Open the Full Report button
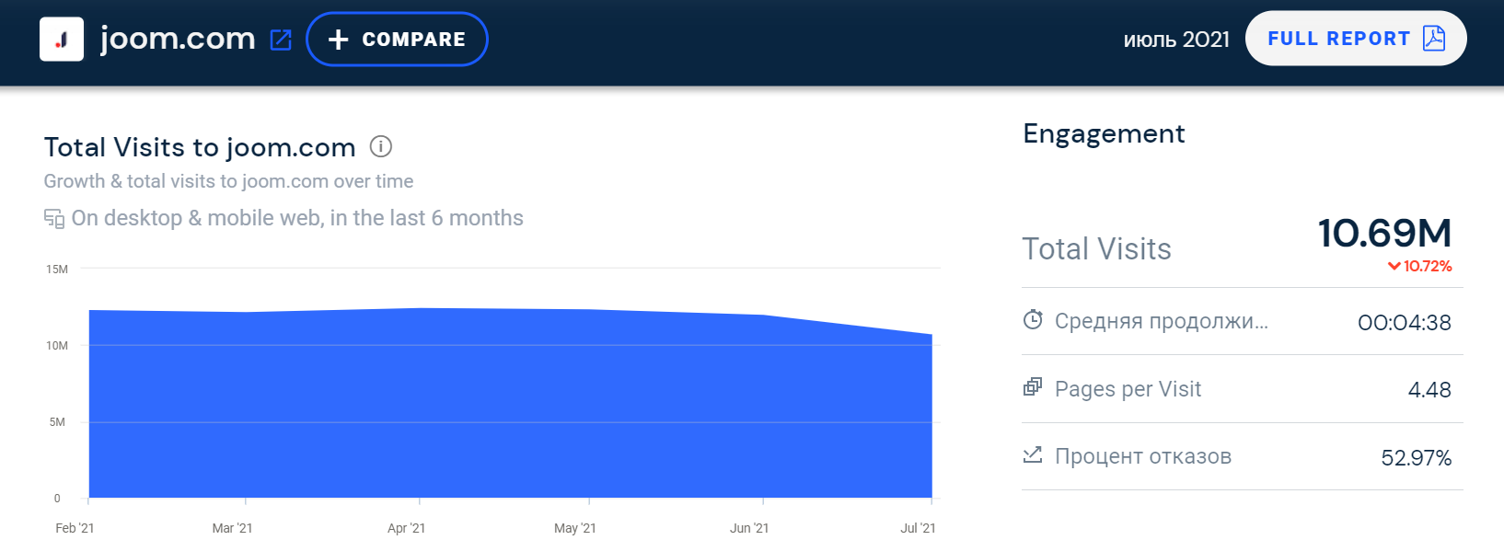1504x540 pixels. click(x=1338, y=39)
